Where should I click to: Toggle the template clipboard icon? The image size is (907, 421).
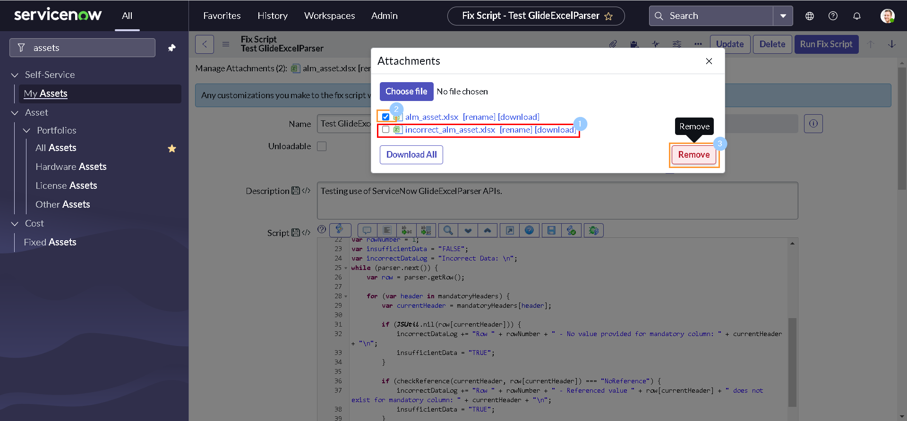(x=634, y=44)
